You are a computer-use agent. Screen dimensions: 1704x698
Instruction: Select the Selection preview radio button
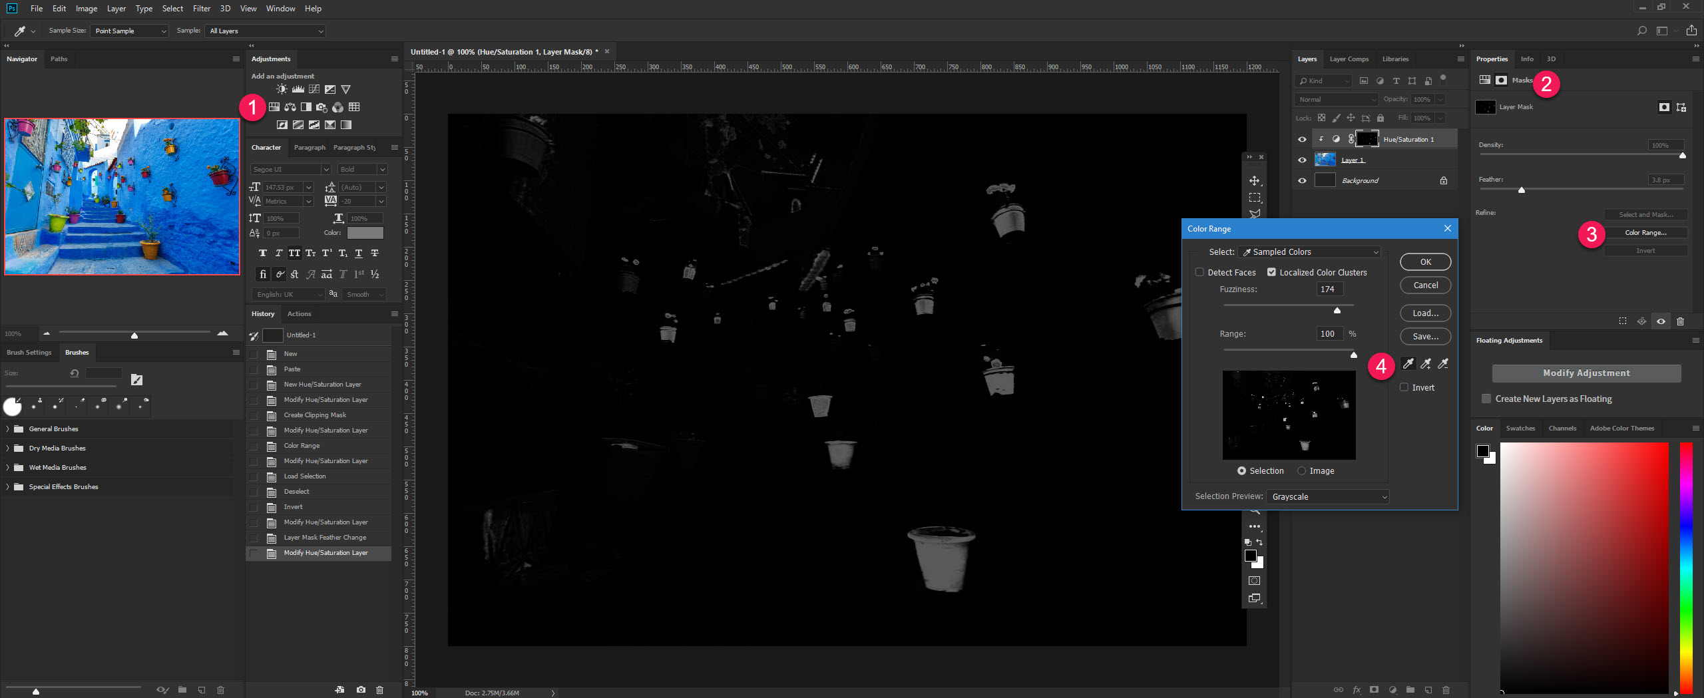(1241, 470)
